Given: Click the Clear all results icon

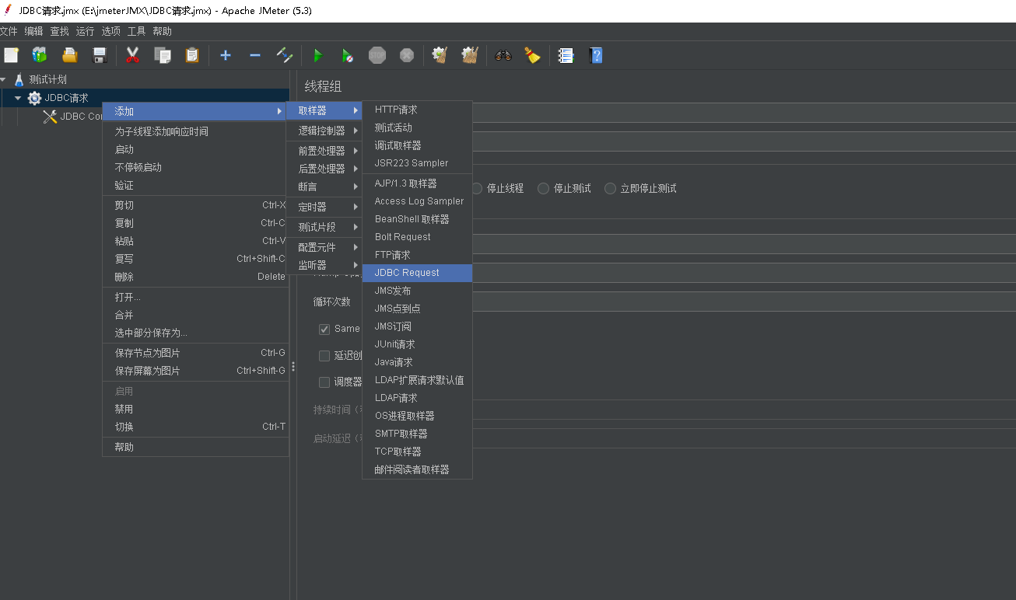Looking at the screenshot, I should pos(469,55).
